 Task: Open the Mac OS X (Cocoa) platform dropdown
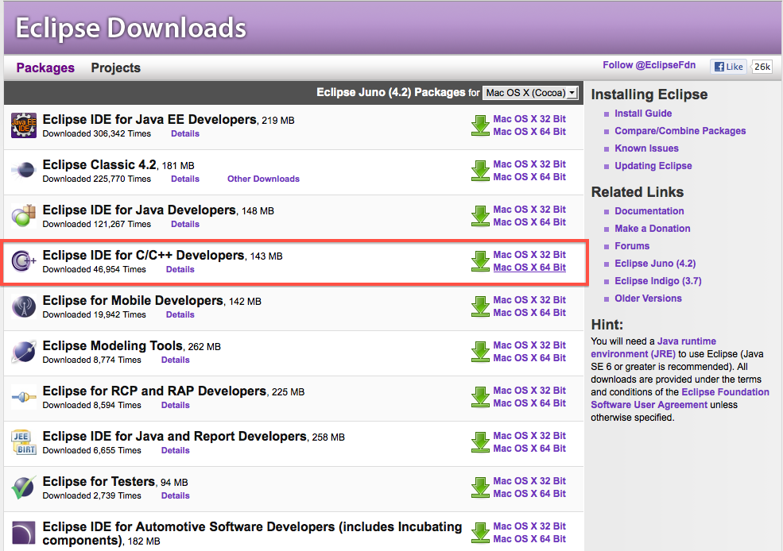click(530, 93)
